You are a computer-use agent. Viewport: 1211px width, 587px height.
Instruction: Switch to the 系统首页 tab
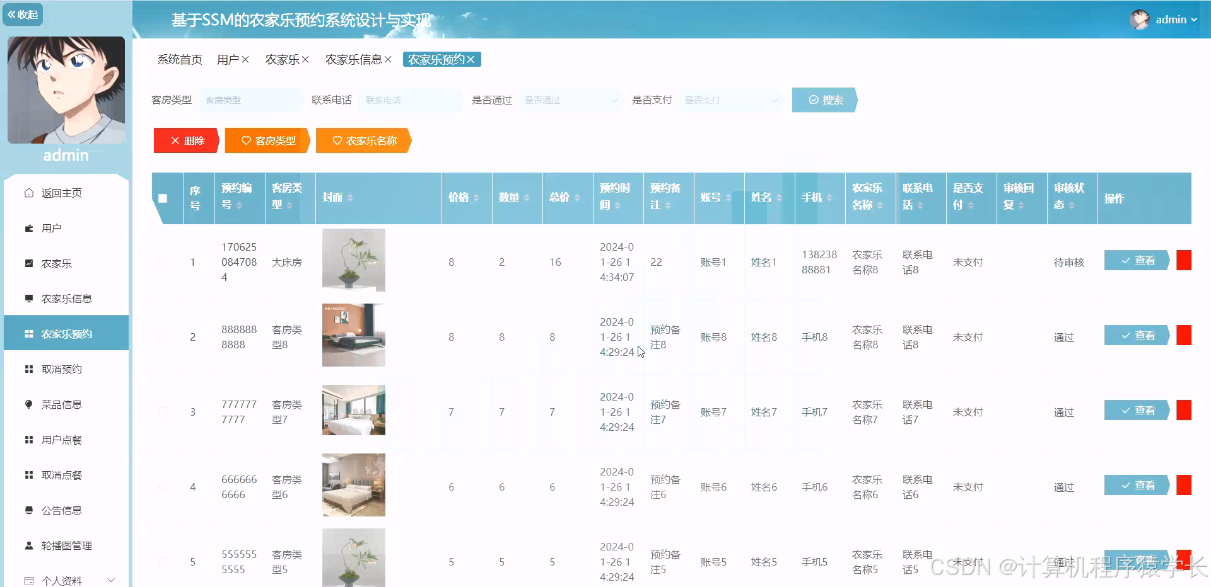179,59
